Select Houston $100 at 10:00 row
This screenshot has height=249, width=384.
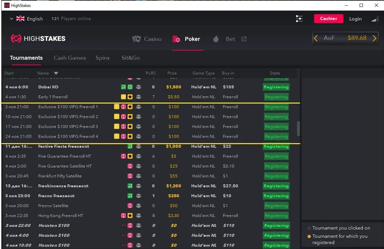point(149,245)
